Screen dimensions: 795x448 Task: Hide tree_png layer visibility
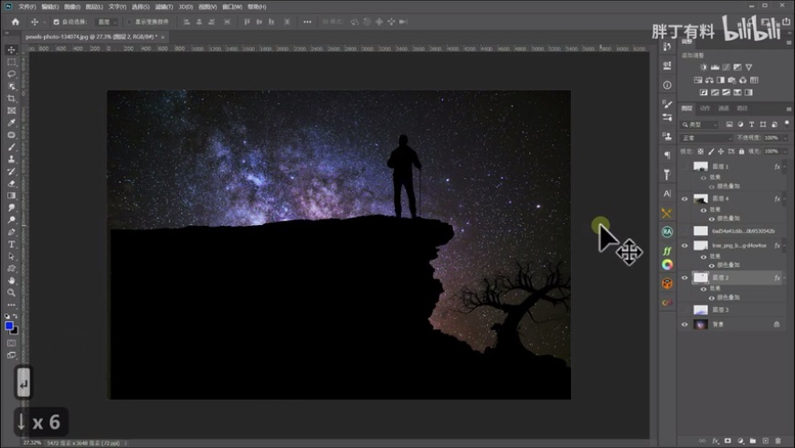684,246
